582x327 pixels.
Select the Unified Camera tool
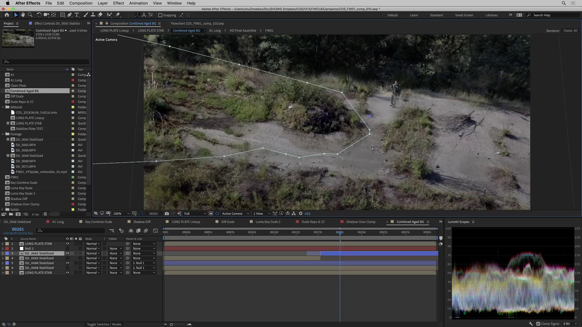coord(46,15)
